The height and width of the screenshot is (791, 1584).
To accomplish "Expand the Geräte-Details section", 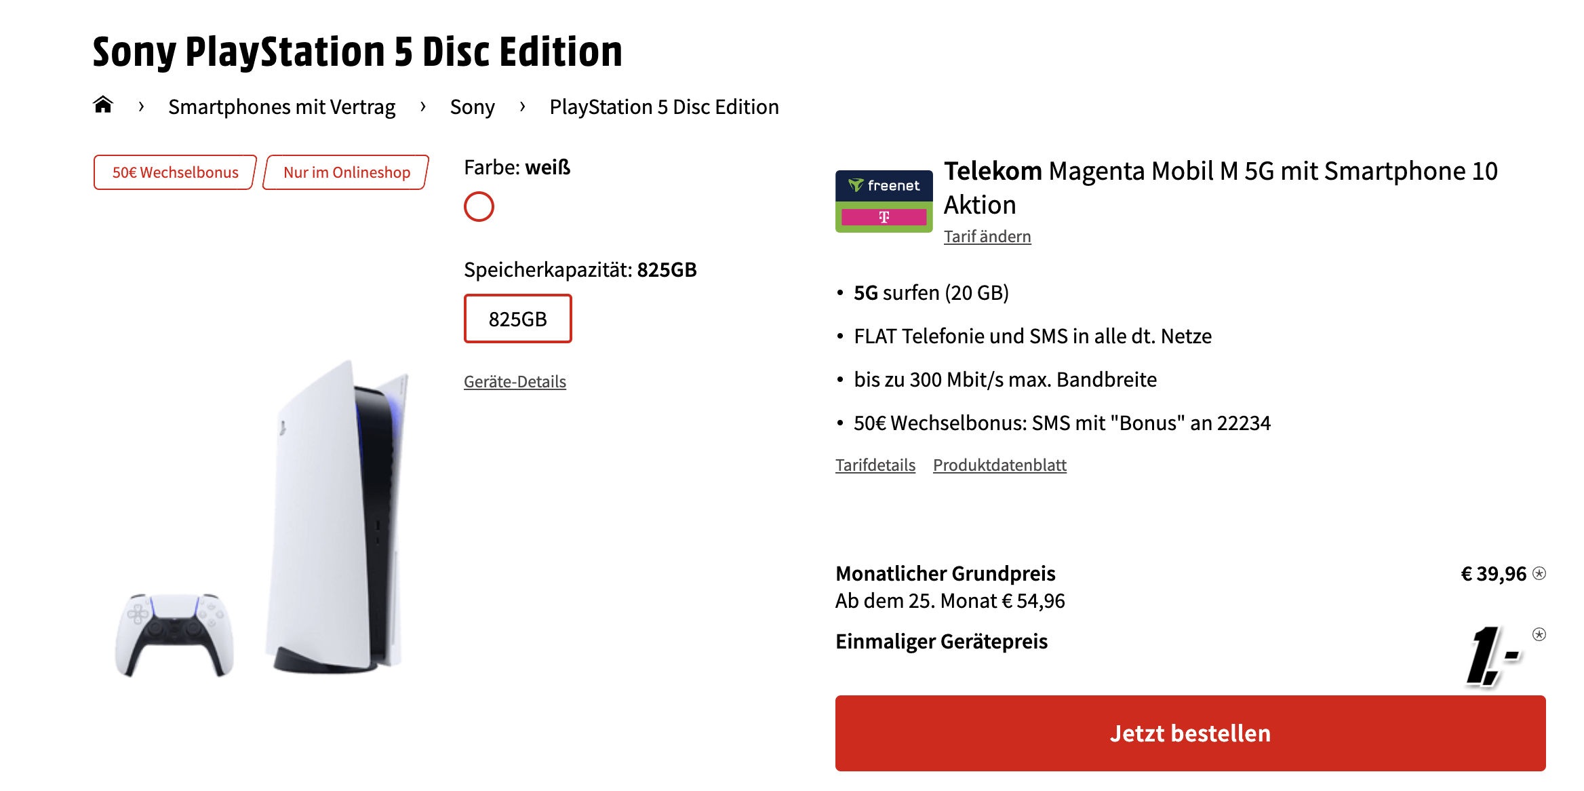I will (514, 381).
